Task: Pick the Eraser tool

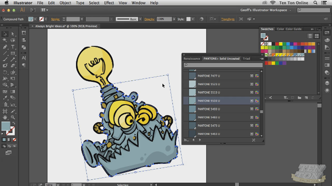Action: (x=13, y=66)
